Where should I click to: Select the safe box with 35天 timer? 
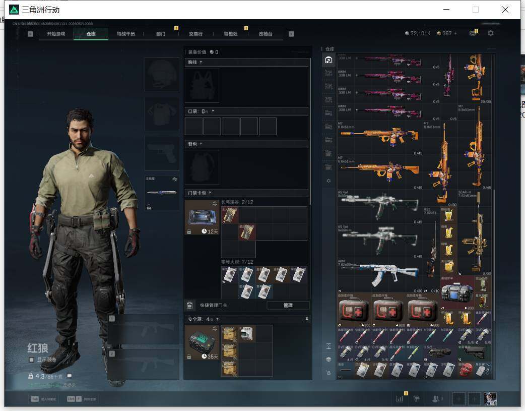click(x=202, y=342)
